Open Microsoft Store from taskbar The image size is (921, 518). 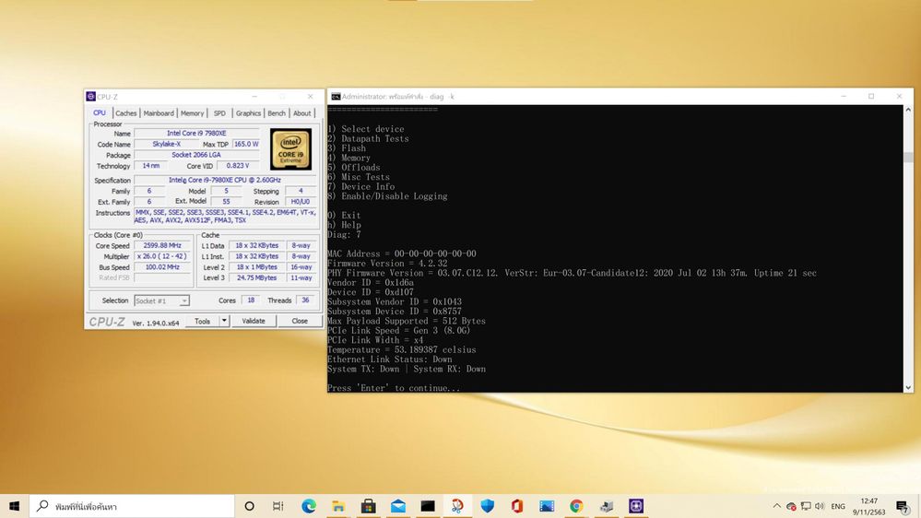[x=368, y=506]
